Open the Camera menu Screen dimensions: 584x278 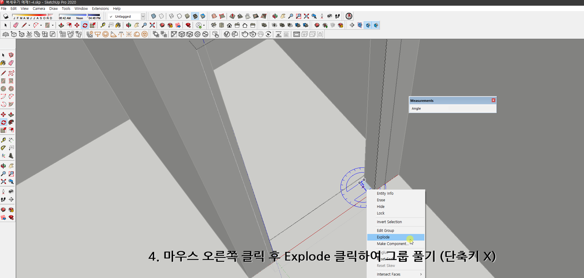[39, 8]
